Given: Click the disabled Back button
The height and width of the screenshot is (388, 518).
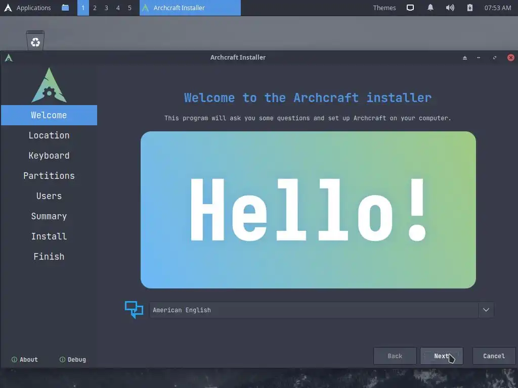Looking at the screenshot, I should coord(395,356).
